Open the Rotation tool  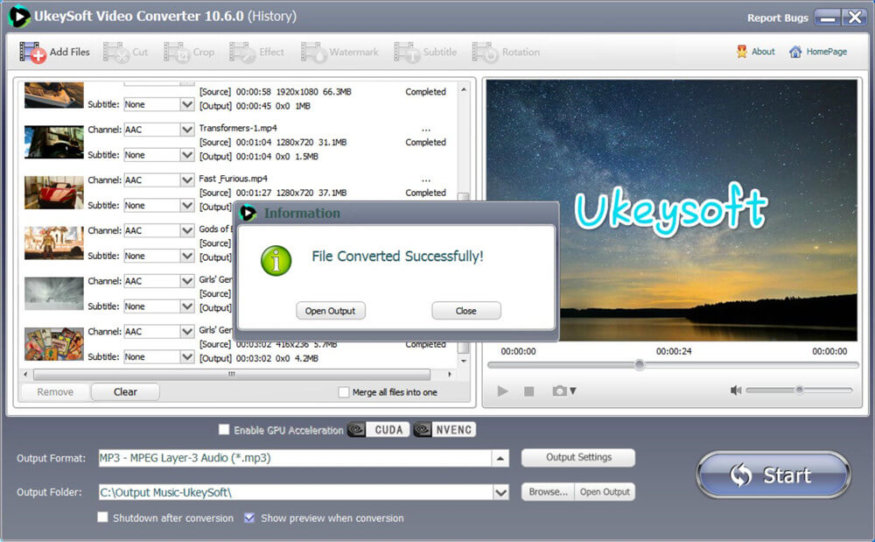506,52
